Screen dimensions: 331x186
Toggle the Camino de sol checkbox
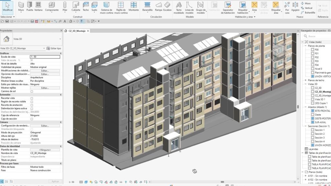[32, 91]
